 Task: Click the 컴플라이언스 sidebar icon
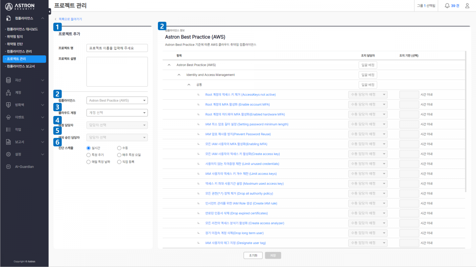tap(8, 18)
